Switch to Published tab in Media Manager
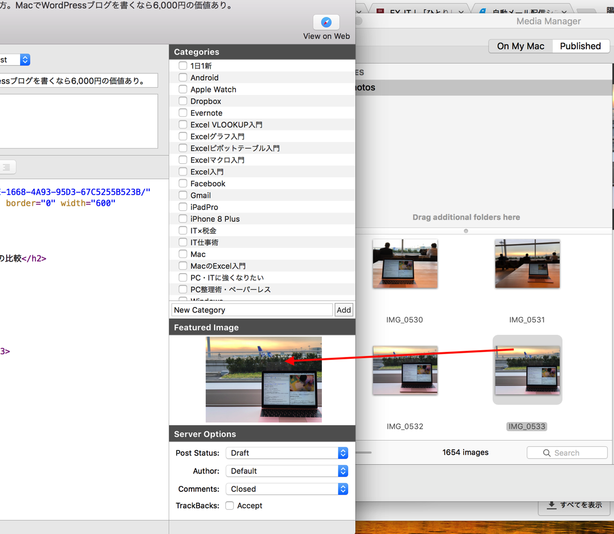614x534 pixels. pos(580,46)
